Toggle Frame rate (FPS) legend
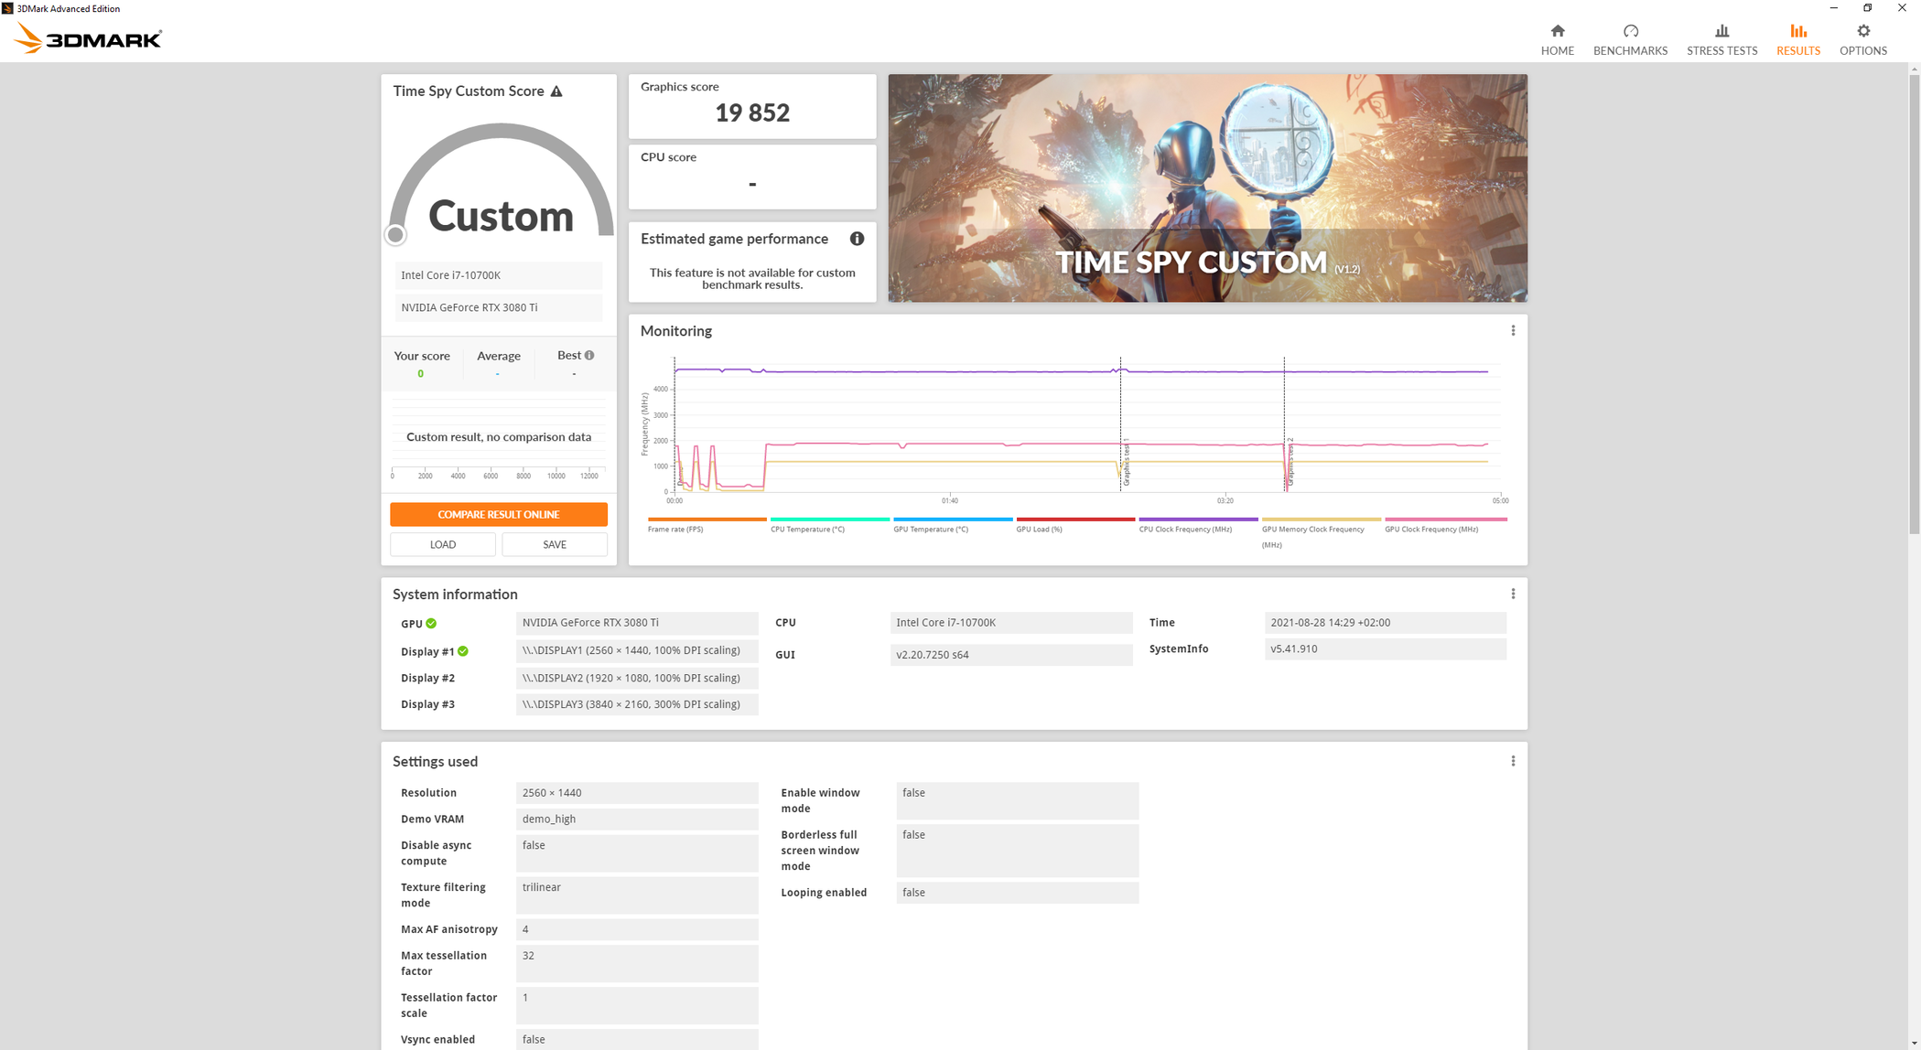The height and width of the screenshot is (1050, 1921). (x=707, y=525)
